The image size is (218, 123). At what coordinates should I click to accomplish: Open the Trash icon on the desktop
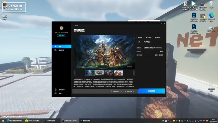(211, 5)
